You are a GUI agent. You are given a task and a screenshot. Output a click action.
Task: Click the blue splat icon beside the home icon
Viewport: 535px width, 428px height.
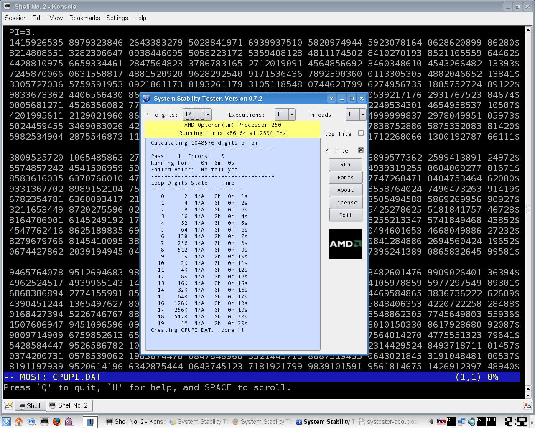click(x=31, y=422)
